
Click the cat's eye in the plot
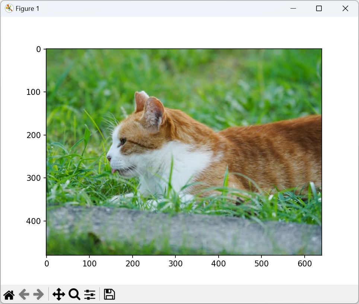pos(123,141)
